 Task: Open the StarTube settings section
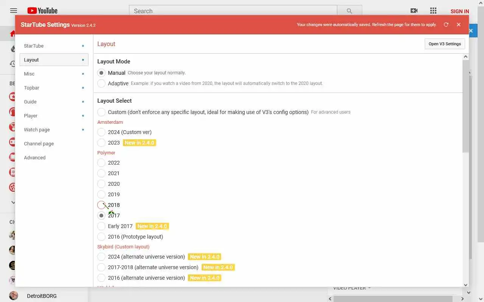(x=54, y=46)
